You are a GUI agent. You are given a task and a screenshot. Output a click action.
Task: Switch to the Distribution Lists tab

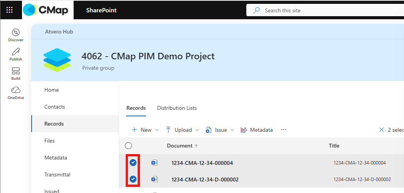coord(177,108)
